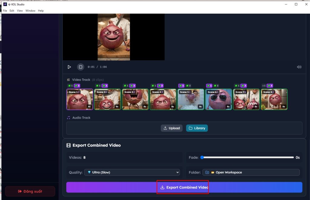Click the Fade slider handle

pos(202,157)
